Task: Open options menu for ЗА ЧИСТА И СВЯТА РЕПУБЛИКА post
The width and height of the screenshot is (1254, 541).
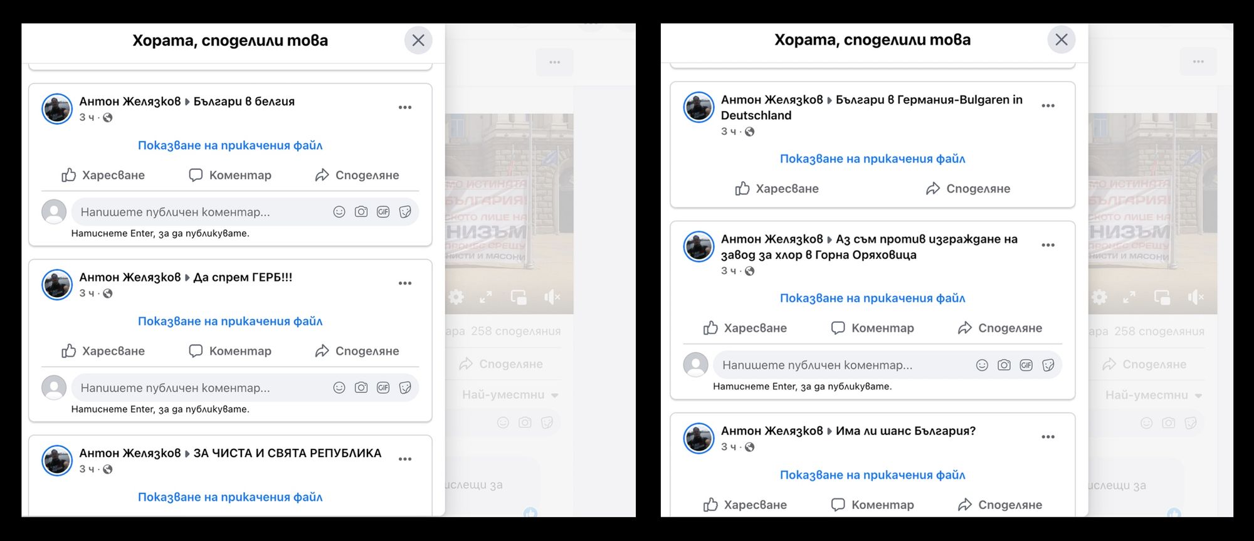Action: click(405, 460)
